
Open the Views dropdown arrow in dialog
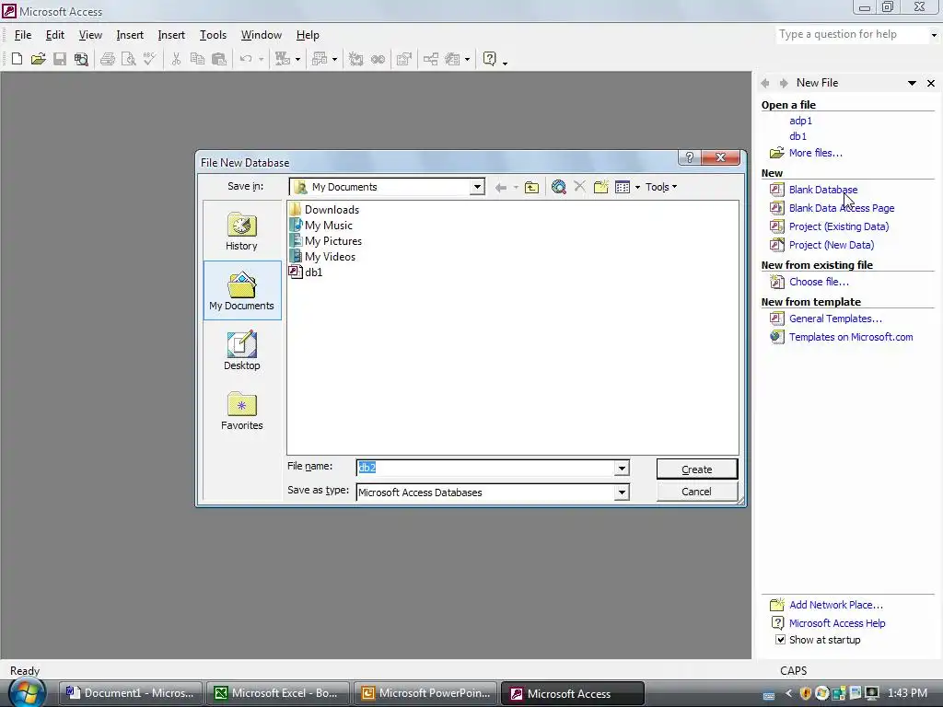(637, 187)
